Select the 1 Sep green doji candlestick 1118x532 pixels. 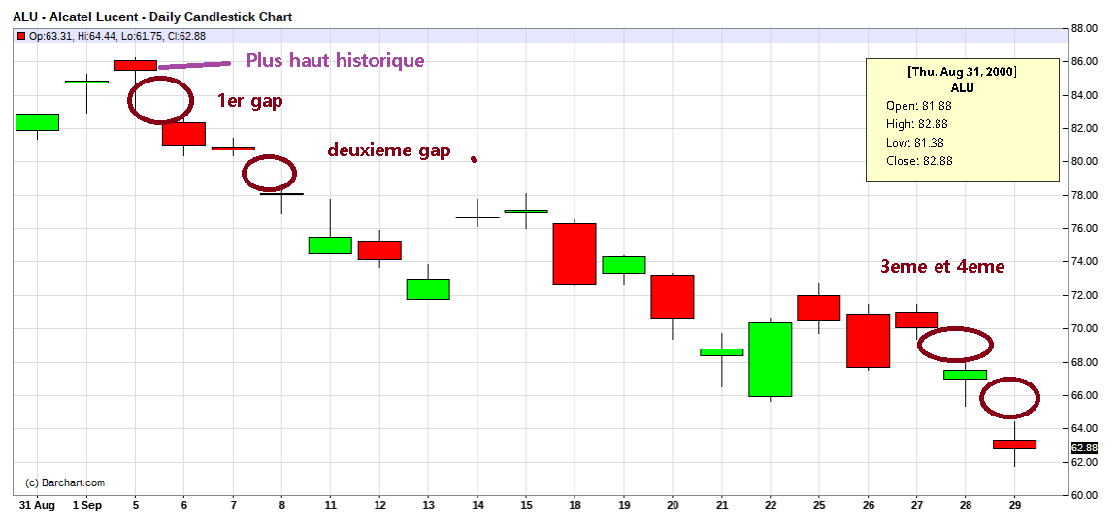(x=86, y=82)
